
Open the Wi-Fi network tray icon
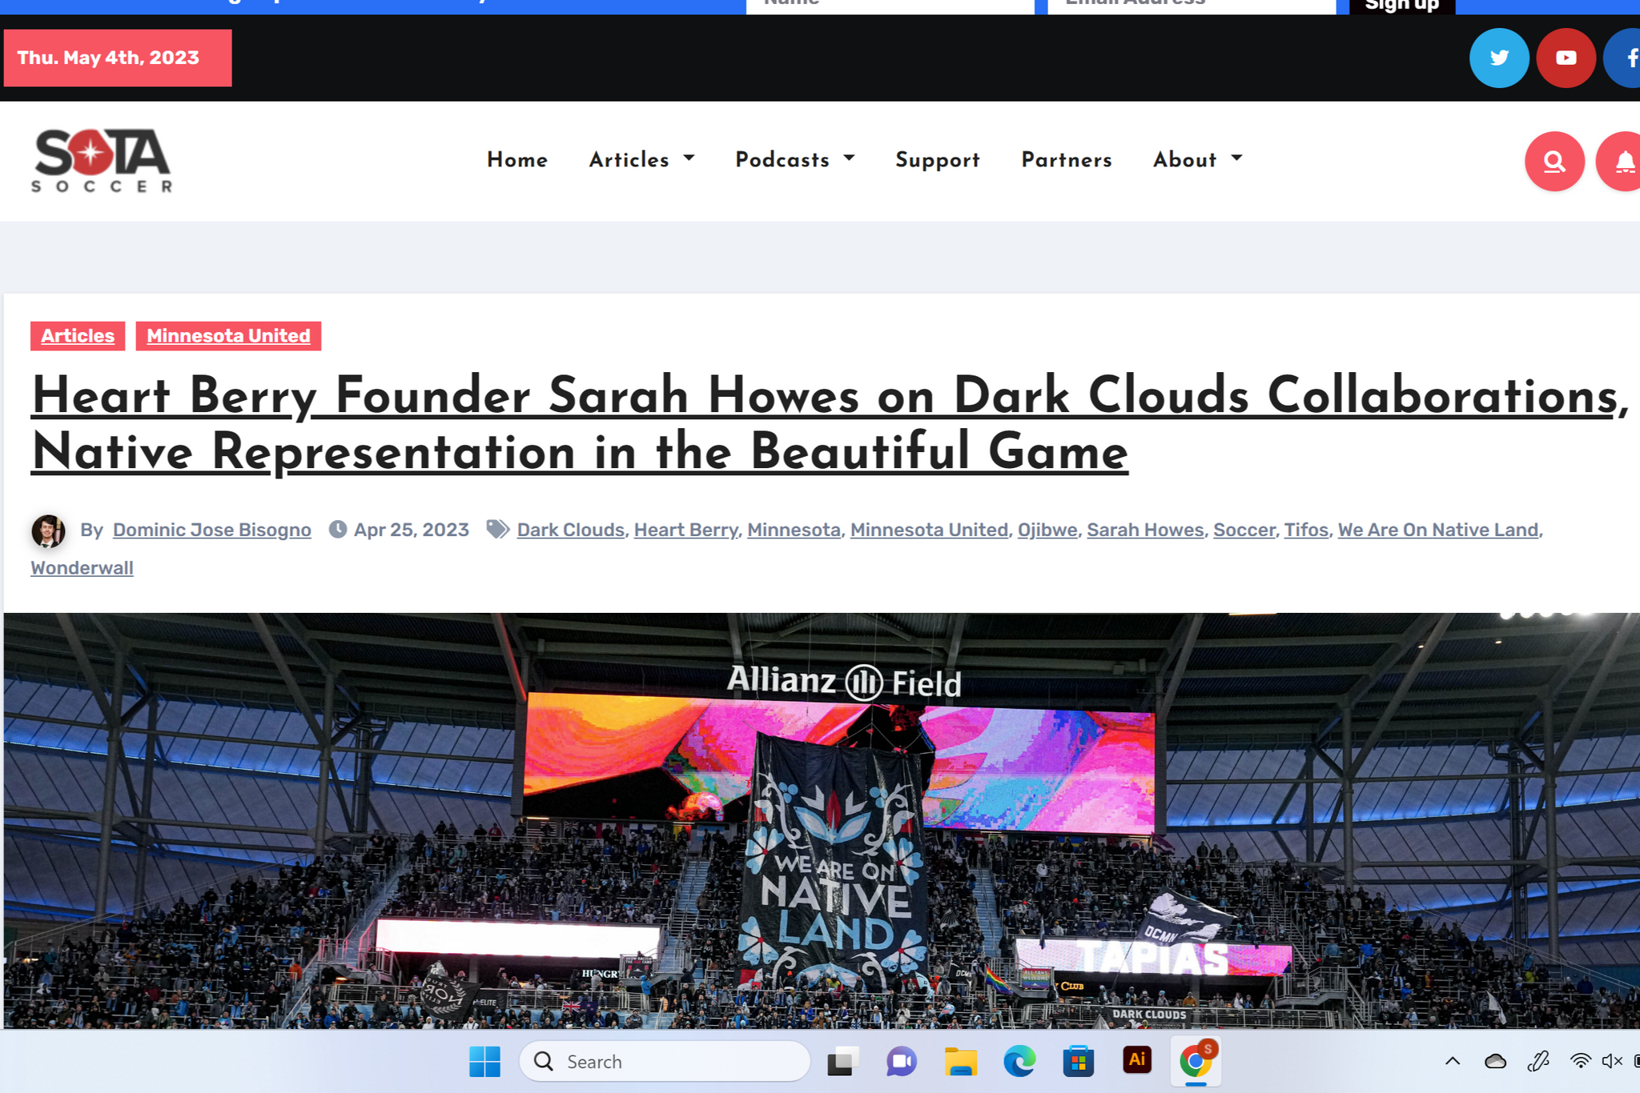pyautogui.click(x=1580, y=1062)
